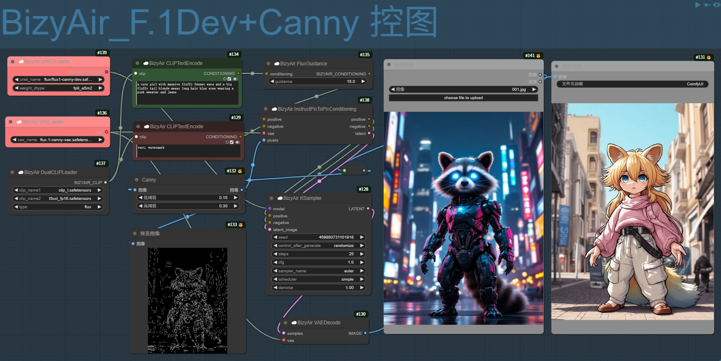Click the cloud icon on the BizyAir DualCLIPLoader title
The height and width of the screenshot is (361, 721).
point(21,172)
